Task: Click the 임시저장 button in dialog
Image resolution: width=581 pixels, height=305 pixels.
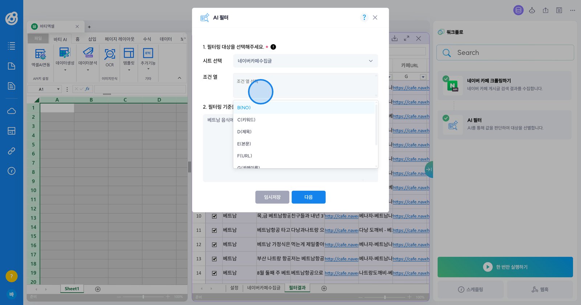Action: (272, 197)
